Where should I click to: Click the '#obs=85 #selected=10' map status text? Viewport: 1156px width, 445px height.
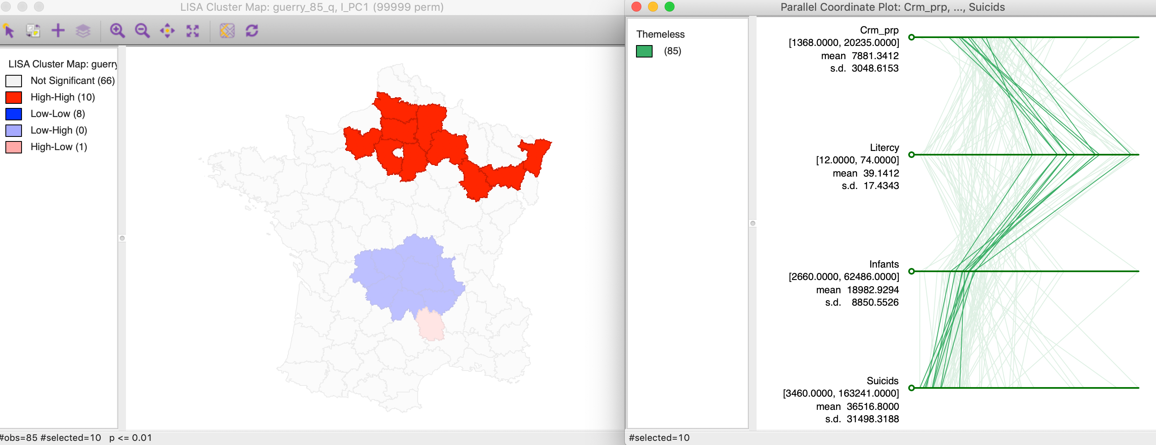click(50, 438)
